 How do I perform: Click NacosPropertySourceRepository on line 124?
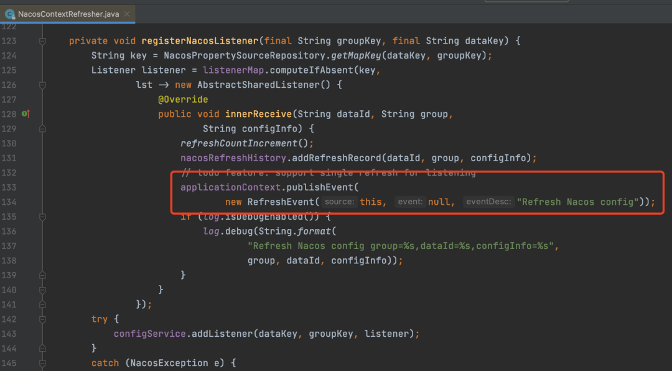245,56
